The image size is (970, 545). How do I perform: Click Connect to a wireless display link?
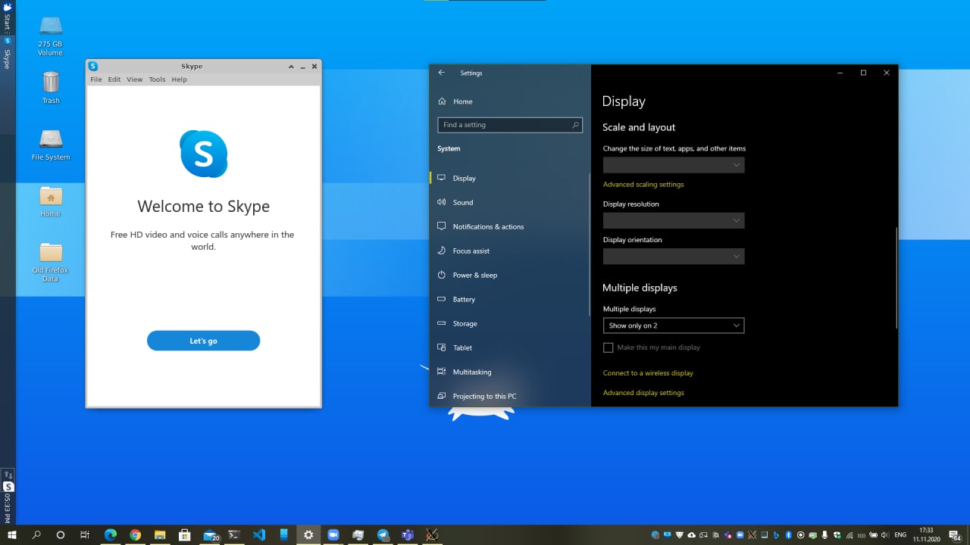(x=648, y=373)
